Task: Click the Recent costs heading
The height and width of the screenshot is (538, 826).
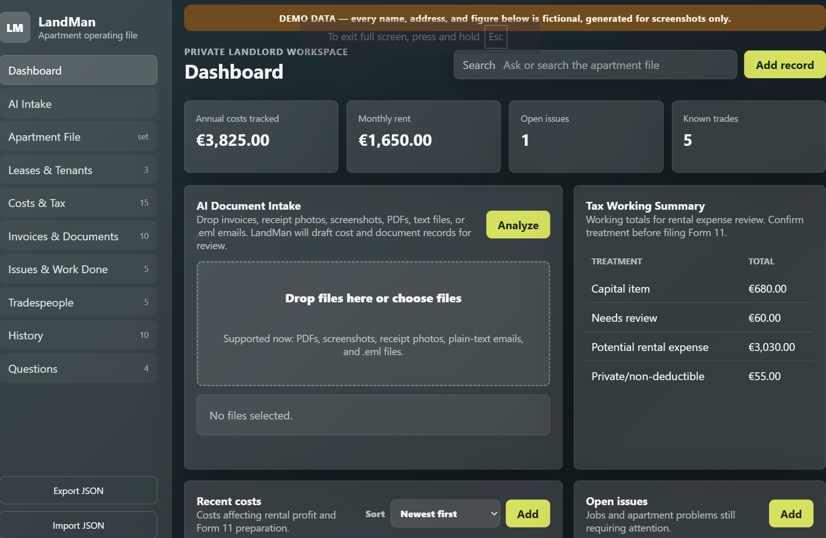Action: click(x=229, y=501)
